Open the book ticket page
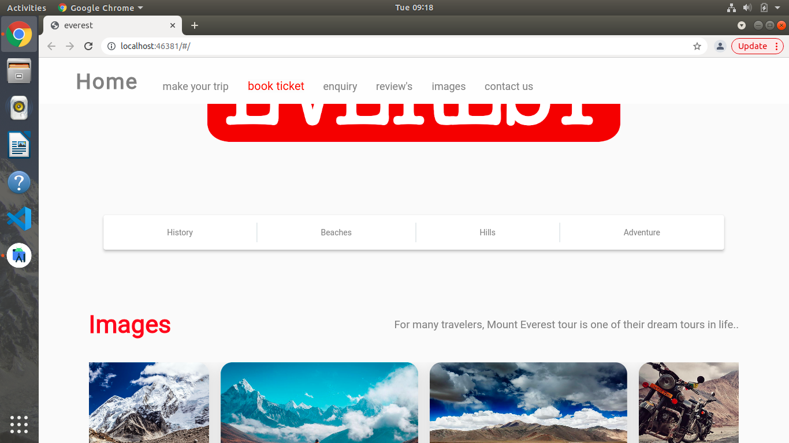789x443 pixels. 276,86
